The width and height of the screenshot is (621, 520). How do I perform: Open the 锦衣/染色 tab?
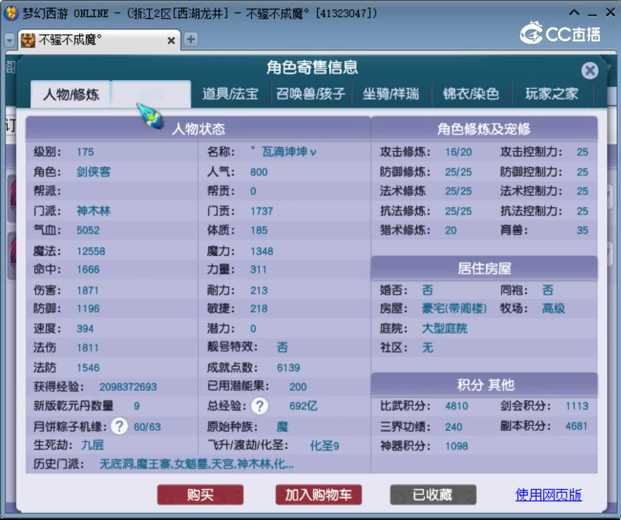coord(471,94)
